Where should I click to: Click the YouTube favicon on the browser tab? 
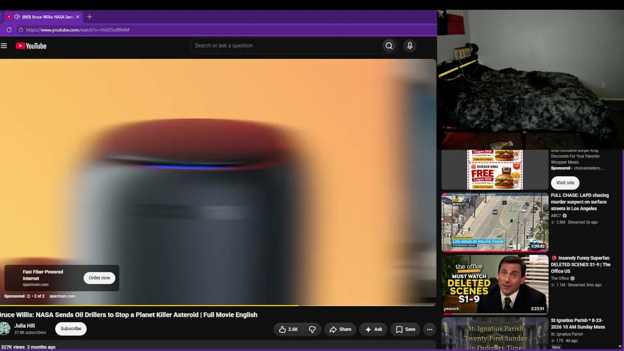[x=9, y=17]
